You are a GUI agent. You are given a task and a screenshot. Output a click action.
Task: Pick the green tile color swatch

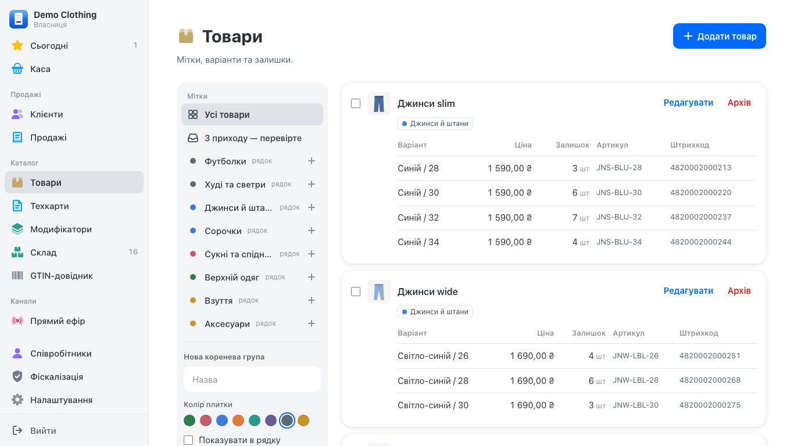tap(189, 420)
